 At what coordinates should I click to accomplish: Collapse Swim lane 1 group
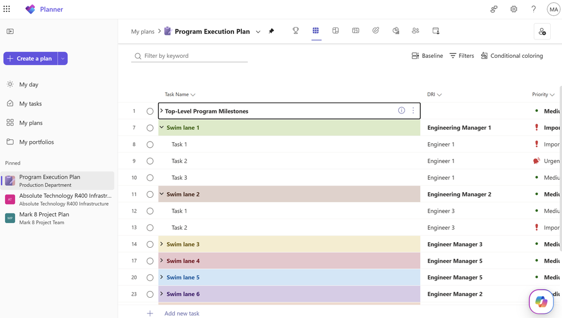pyautogui.click(x=161, y=128)
